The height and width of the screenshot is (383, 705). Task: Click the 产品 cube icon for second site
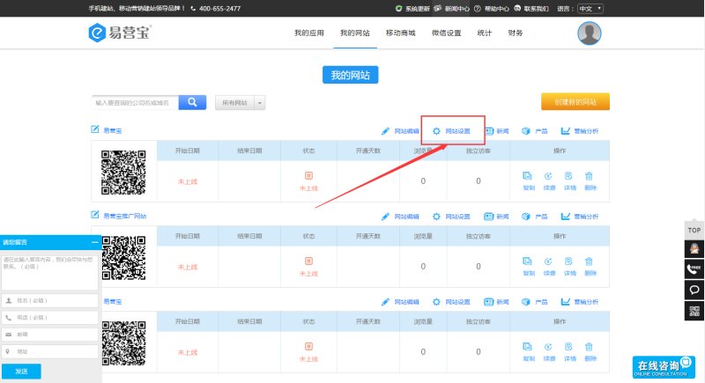point(526,216)
